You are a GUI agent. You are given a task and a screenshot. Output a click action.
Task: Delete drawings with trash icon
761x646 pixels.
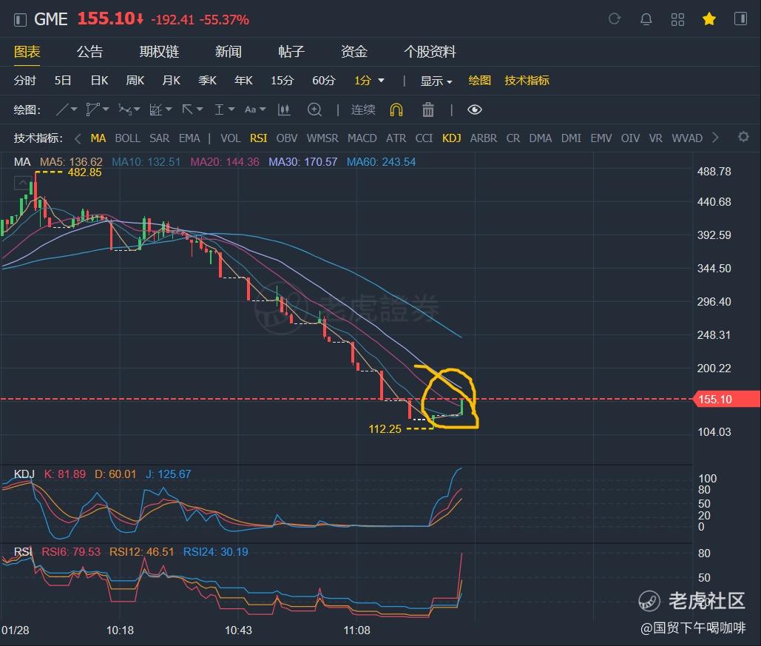pos(428,110)
